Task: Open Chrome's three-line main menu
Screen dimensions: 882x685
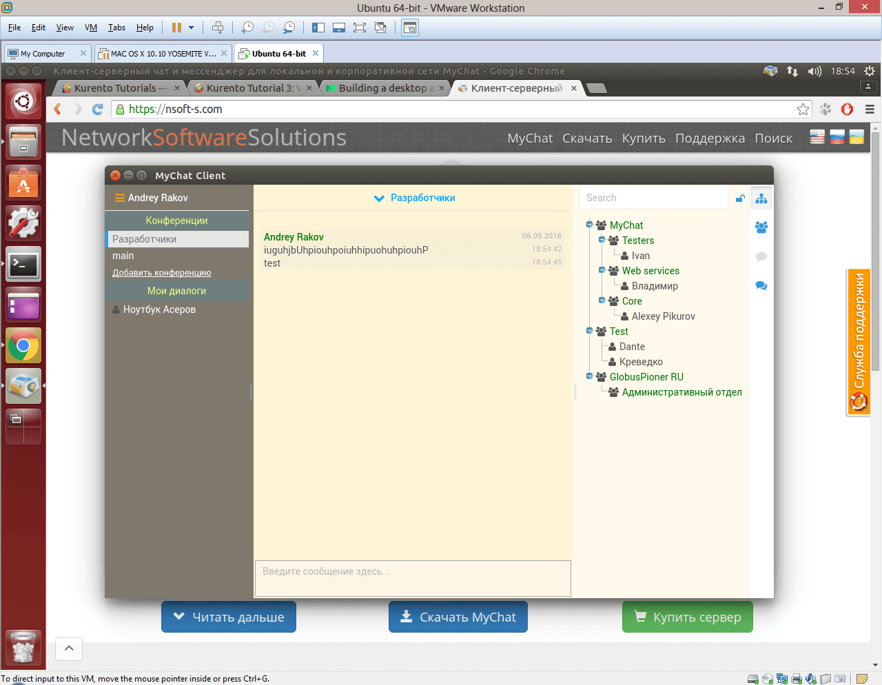Action: (870, 109)
